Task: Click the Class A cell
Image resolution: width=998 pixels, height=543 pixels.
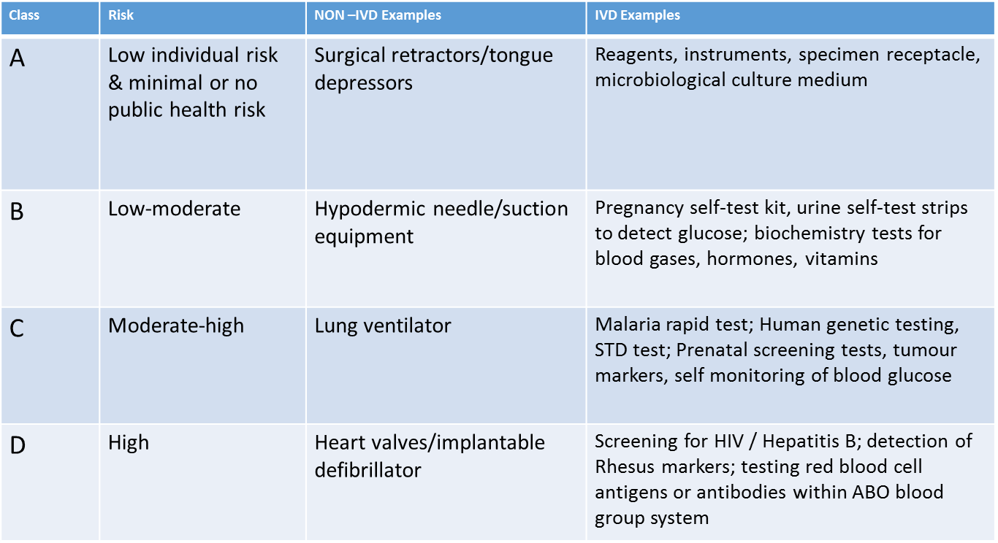Action: (50, 112)
